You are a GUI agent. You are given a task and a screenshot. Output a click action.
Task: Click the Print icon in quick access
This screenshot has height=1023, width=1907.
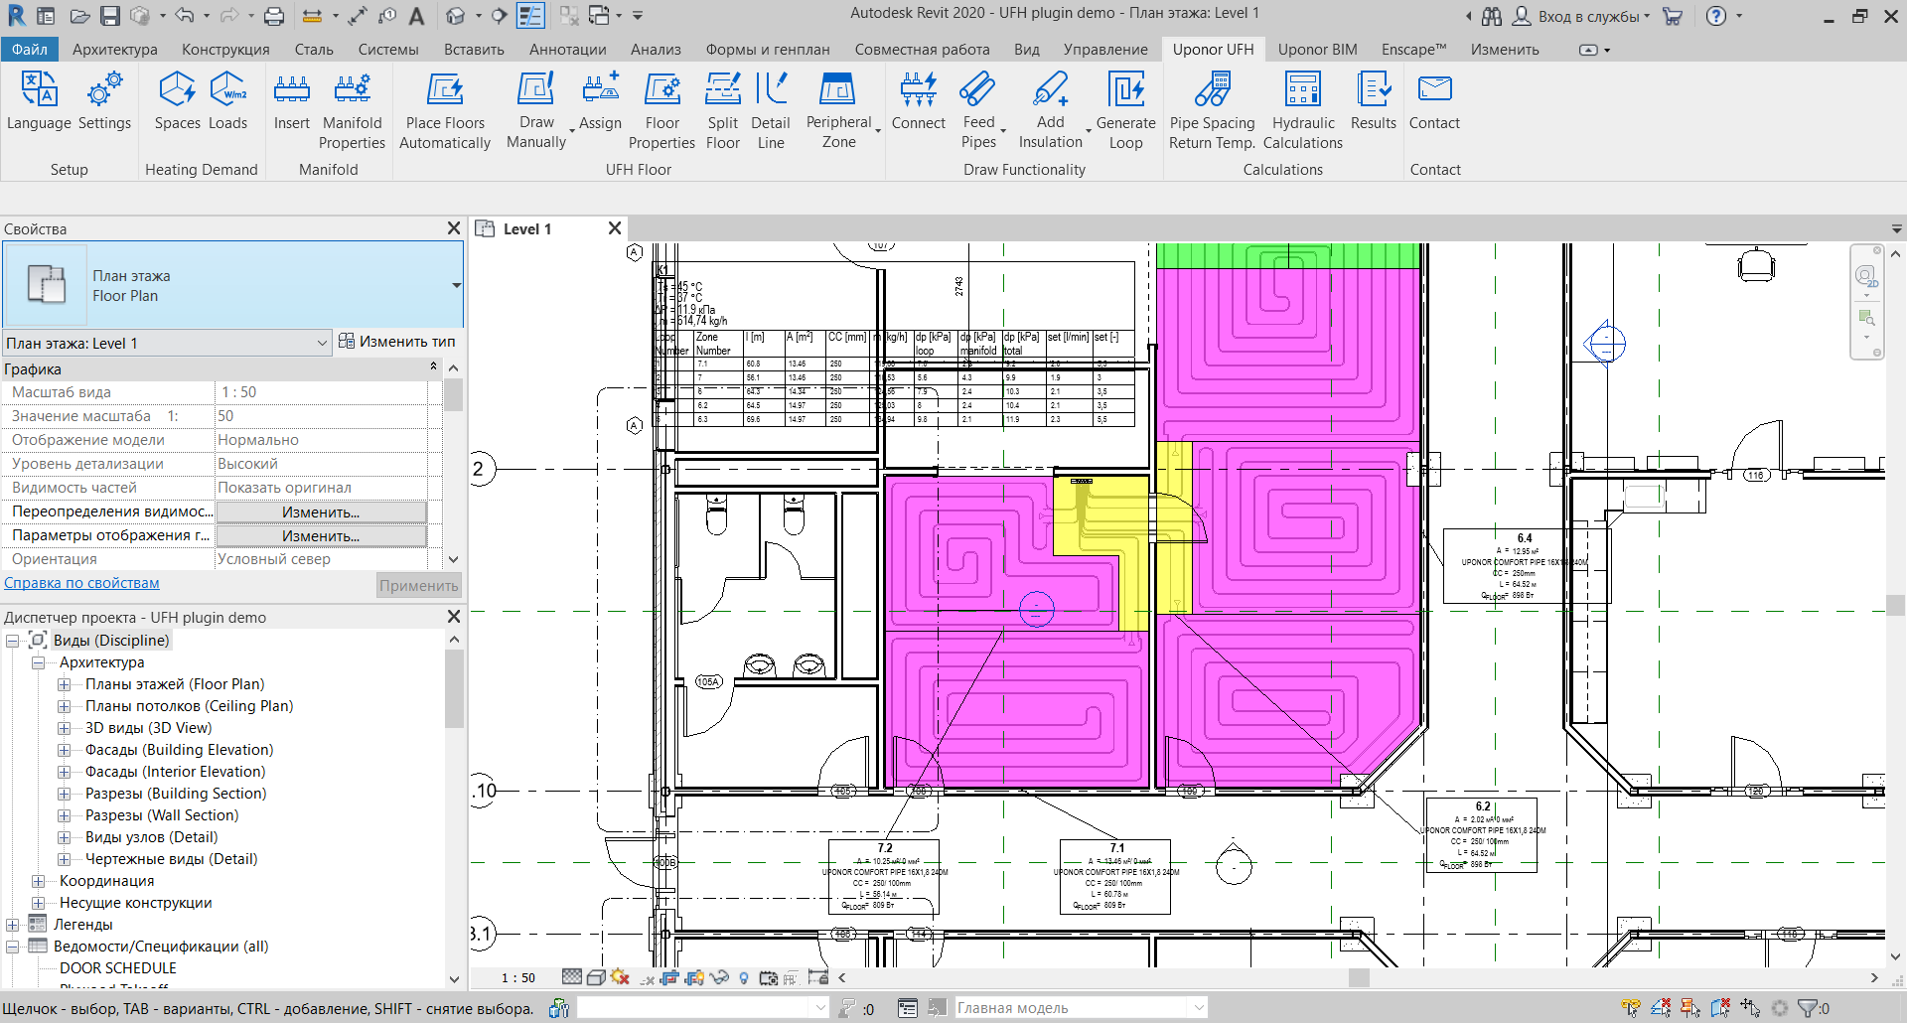tap(274, 16)
